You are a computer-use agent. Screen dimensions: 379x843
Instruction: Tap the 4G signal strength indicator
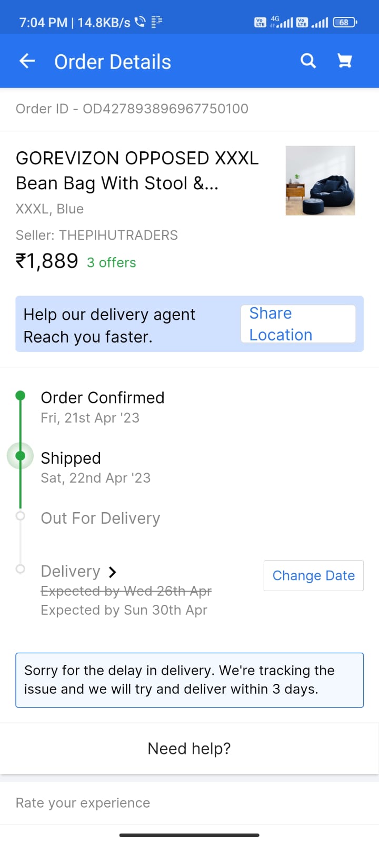[282, 22]
